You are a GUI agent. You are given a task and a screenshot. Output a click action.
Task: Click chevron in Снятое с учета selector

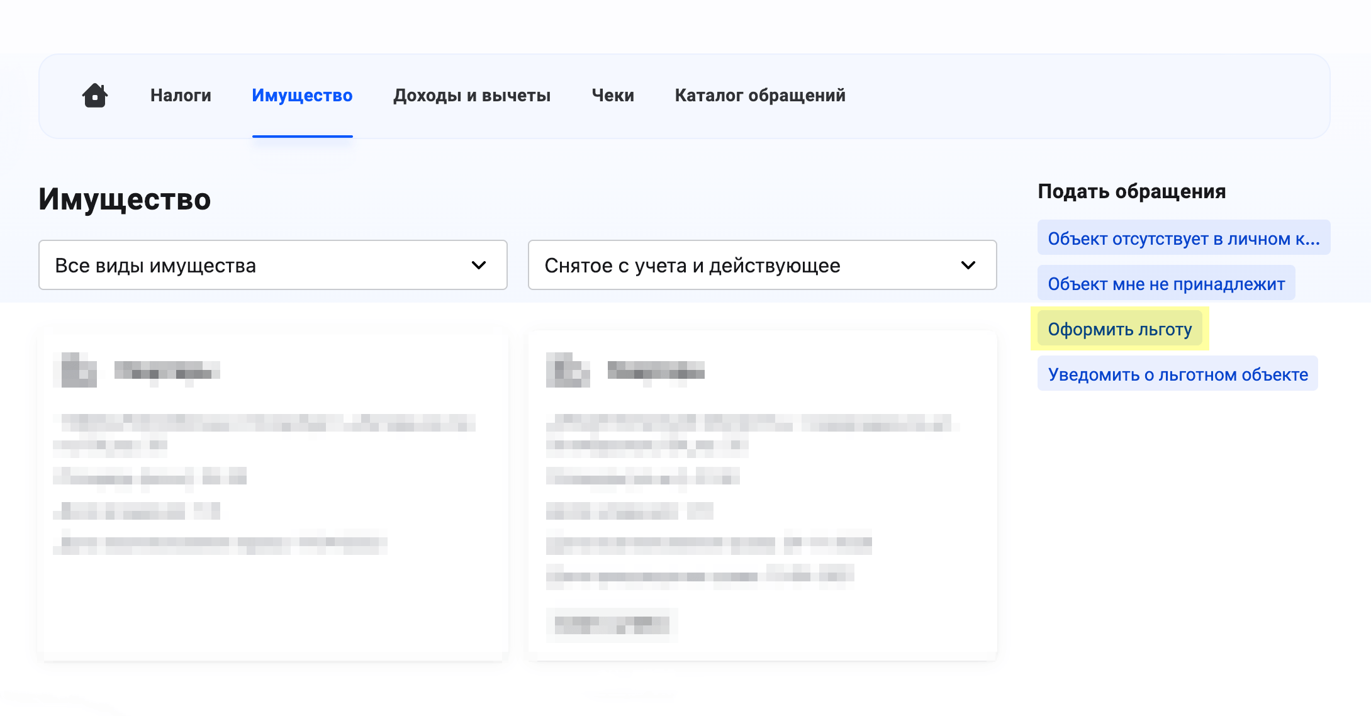[968, 266]
